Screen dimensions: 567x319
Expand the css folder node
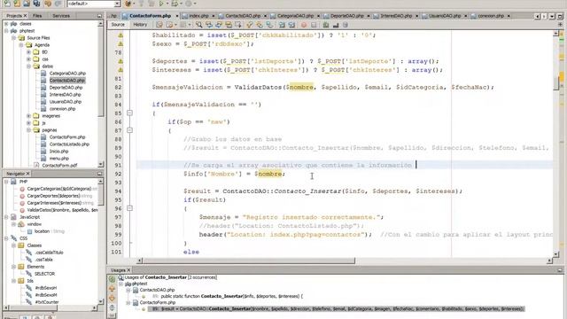pyautogui.click(x=28, y=59)
